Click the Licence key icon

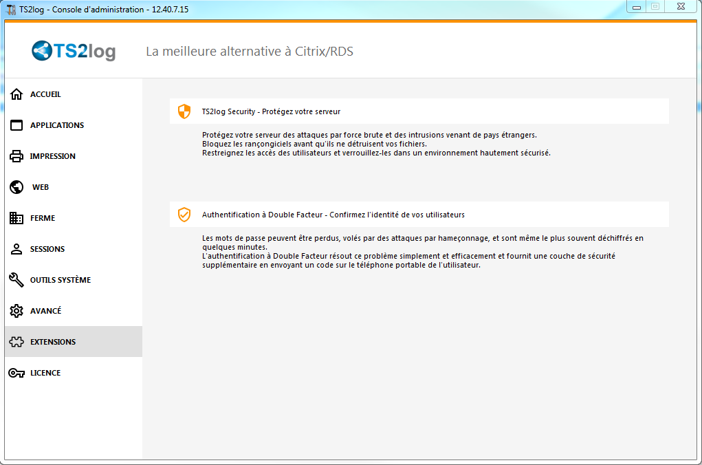point(17,373)
